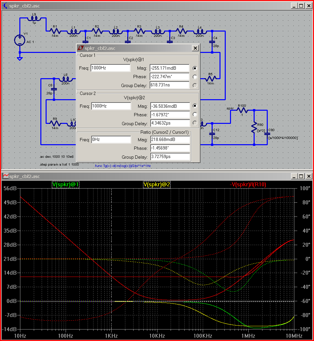Click resistor R90 in schematic
Viewport: 314px width, 341px height.
click(x=254, y=128)
